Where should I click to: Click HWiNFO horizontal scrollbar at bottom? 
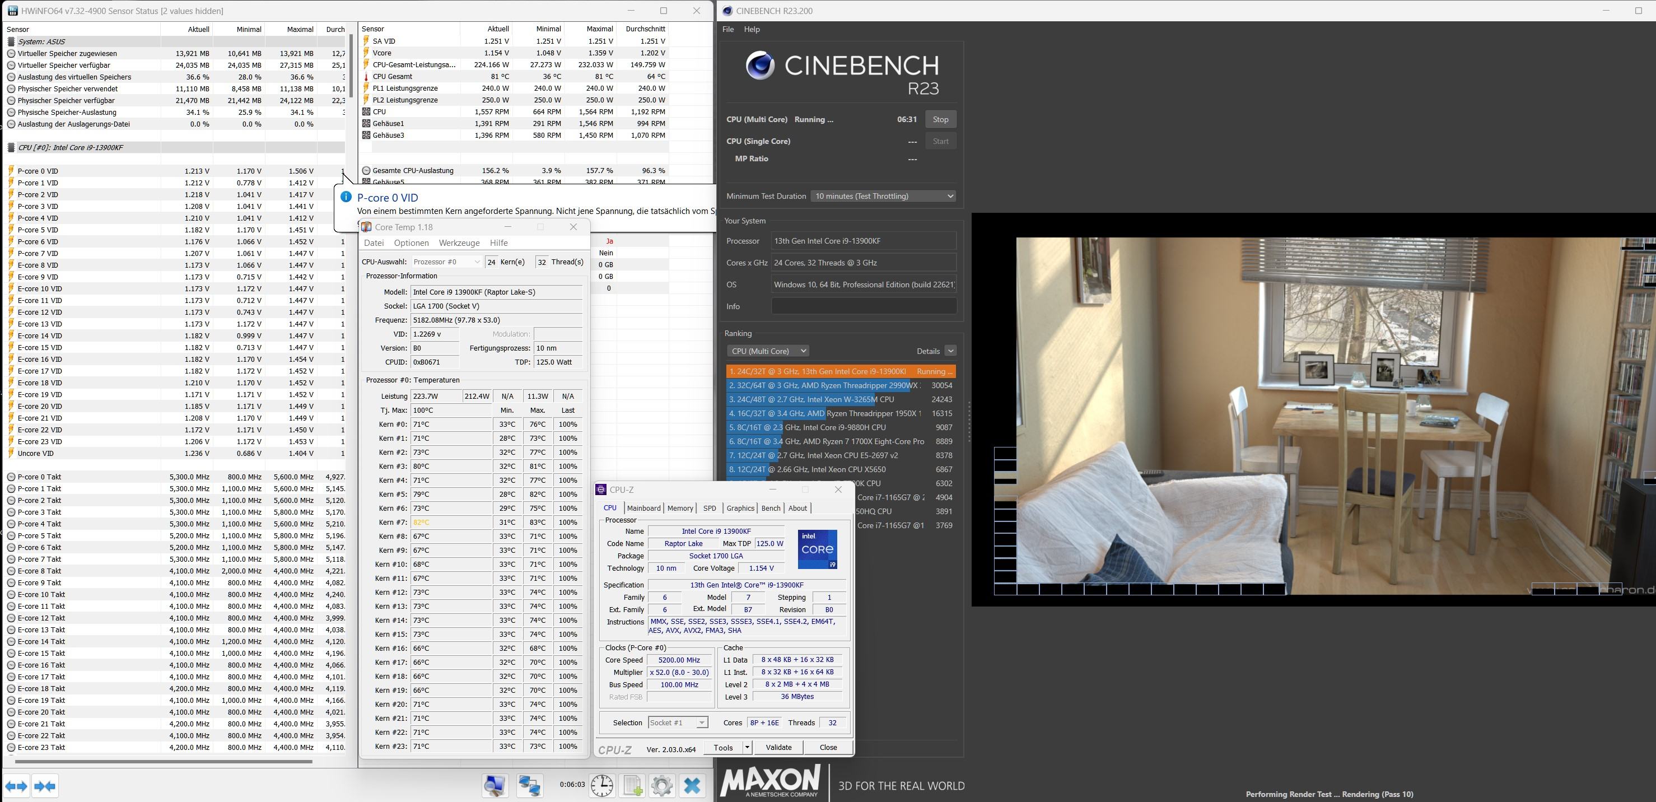[164, 762]
